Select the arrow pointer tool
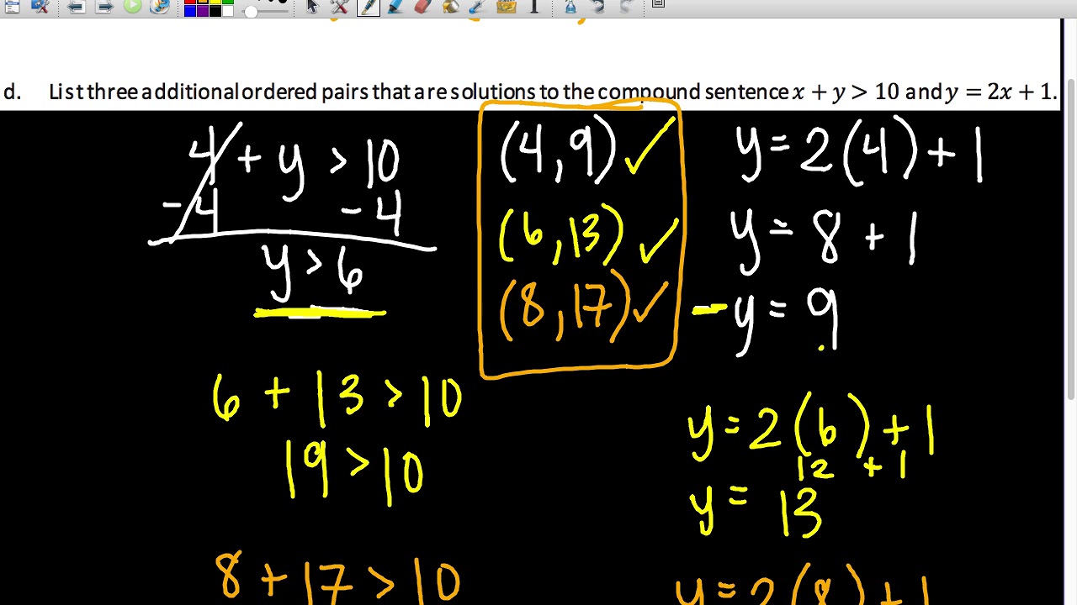 (x=312, y=7)
